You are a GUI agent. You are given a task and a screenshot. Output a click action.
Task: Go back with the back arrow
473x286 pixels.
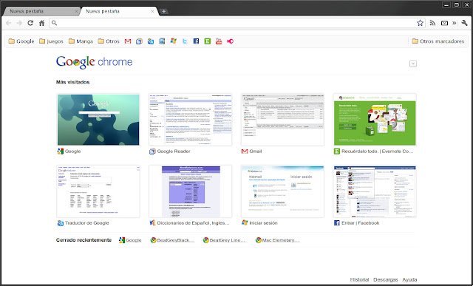[x=8, y=23]
